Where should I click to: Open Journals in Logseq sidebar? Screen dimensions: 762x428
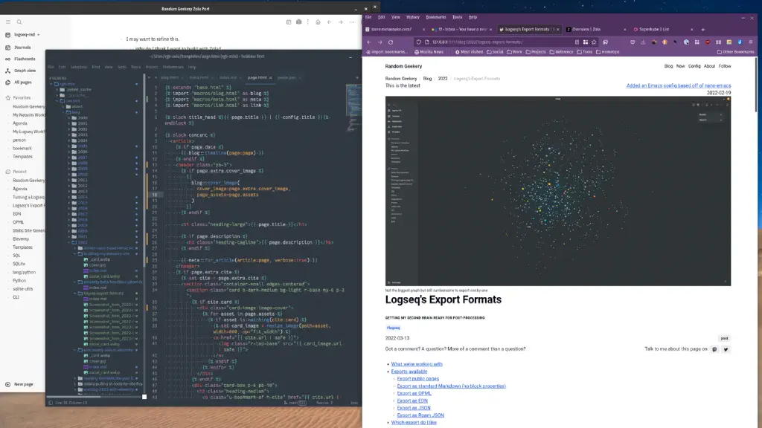click(22, 48)
